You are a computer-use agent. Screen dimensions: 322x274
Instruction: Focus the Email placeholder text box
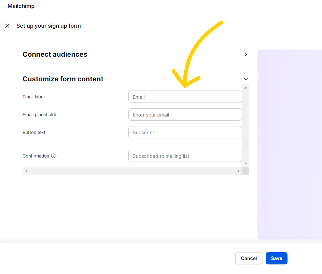pyautogui.click(x=185, y=114)
